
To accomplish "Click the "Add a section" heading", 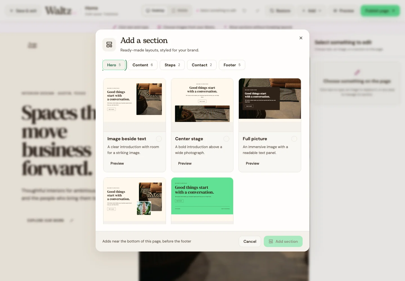I will point(144,40).
